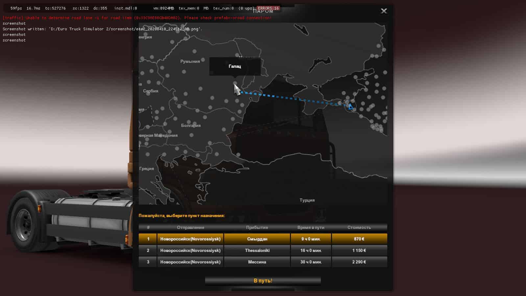This screenshot has height=296, width=526.
Task: Click row number 3 in the # column
Action: pos(148,262)
